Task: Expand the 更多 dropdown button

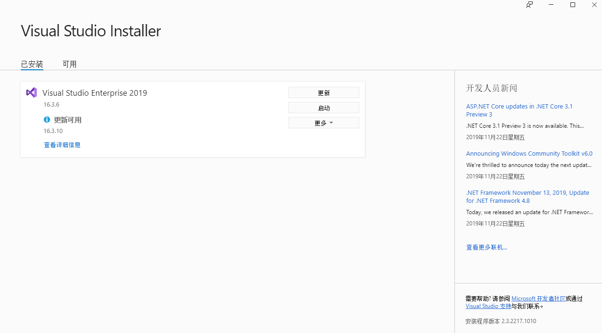Action: click(324, 123)
